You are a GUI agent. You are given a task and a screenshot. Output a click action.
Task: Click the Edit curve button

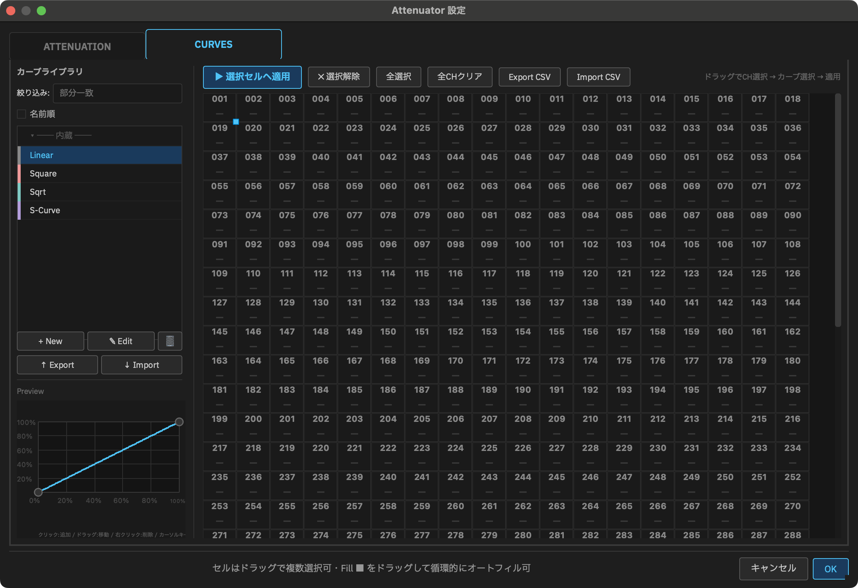point(121,341)
